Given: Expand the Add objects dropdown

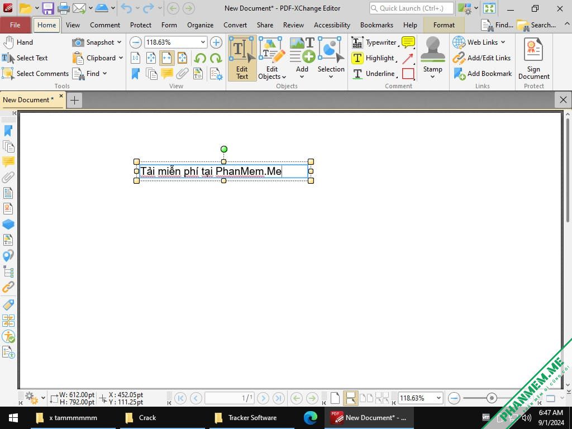Looking at the screenshot, I should pyautogui.click(x=302, y=77).
